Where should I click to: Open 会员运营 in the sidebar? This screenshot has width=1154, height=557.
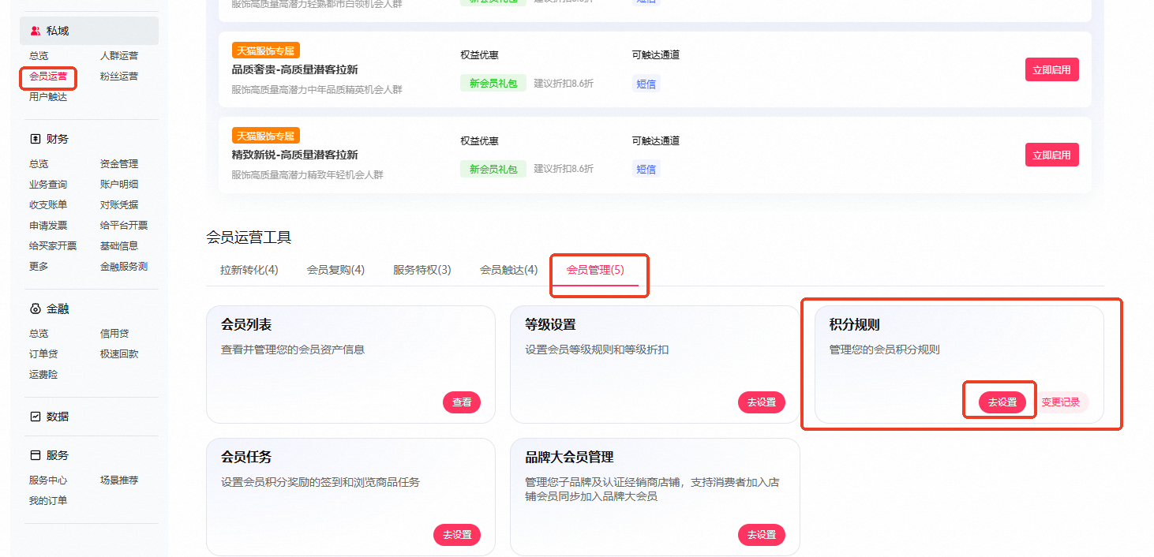point(48,77)
